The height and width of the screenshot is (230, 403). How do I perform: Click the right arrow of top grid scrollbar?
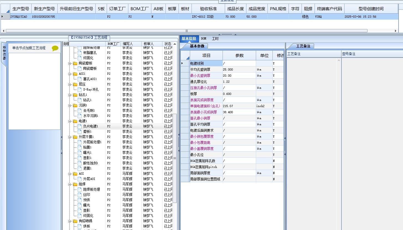click(x=396, y=31)
